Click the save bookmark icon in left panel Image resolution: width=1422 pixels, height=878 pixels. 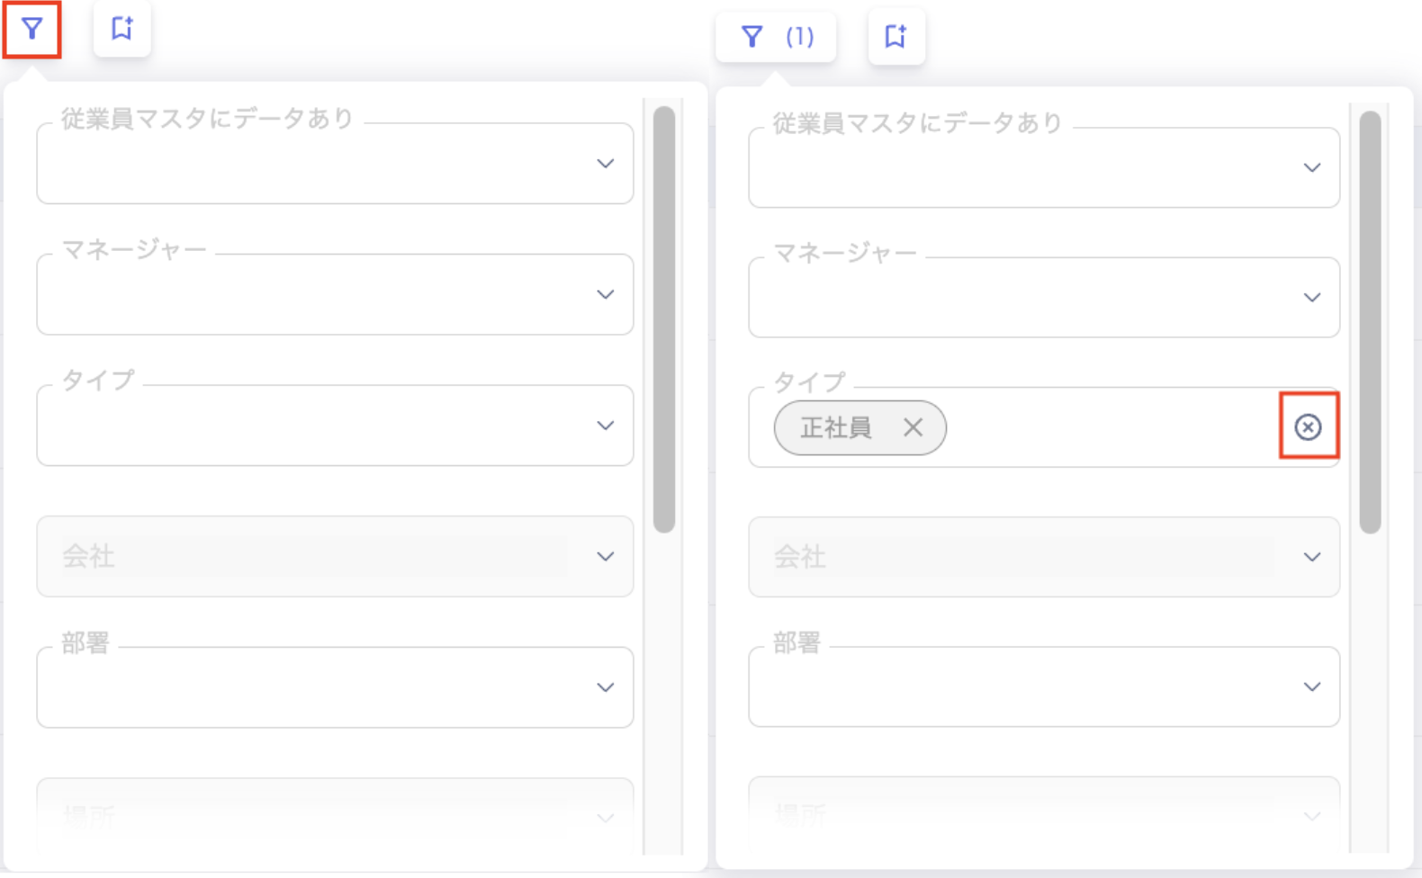tap(121, 29)
